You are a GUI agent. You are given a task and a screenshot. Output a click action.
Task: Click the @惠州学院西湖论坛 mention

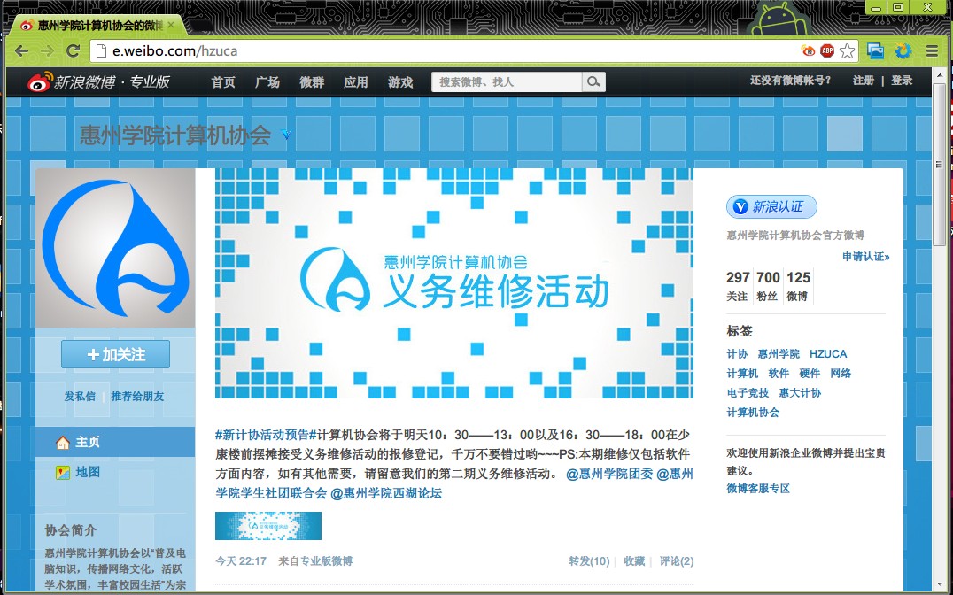pos(386,493)
